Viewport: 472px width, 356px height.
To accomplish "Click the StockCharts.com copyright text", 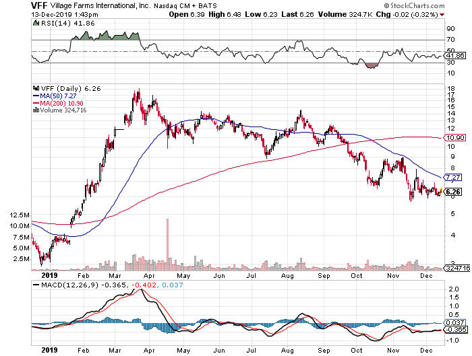I will pyautogui.click(x=414, y=5).
